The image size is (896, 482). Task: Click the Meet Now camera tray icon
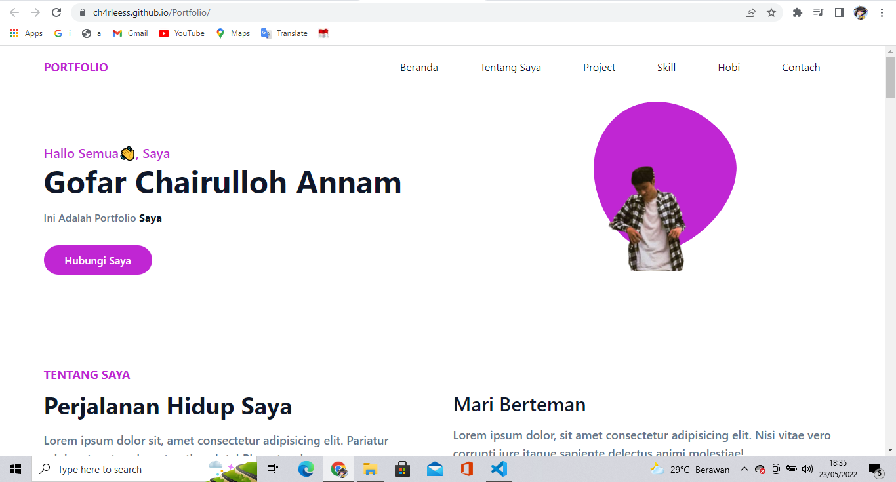776,469
